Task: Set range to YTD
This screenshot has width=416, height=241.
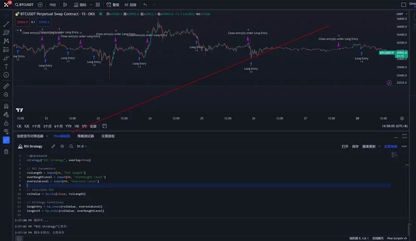Action: pyautogui.click(x=69, y=126)
